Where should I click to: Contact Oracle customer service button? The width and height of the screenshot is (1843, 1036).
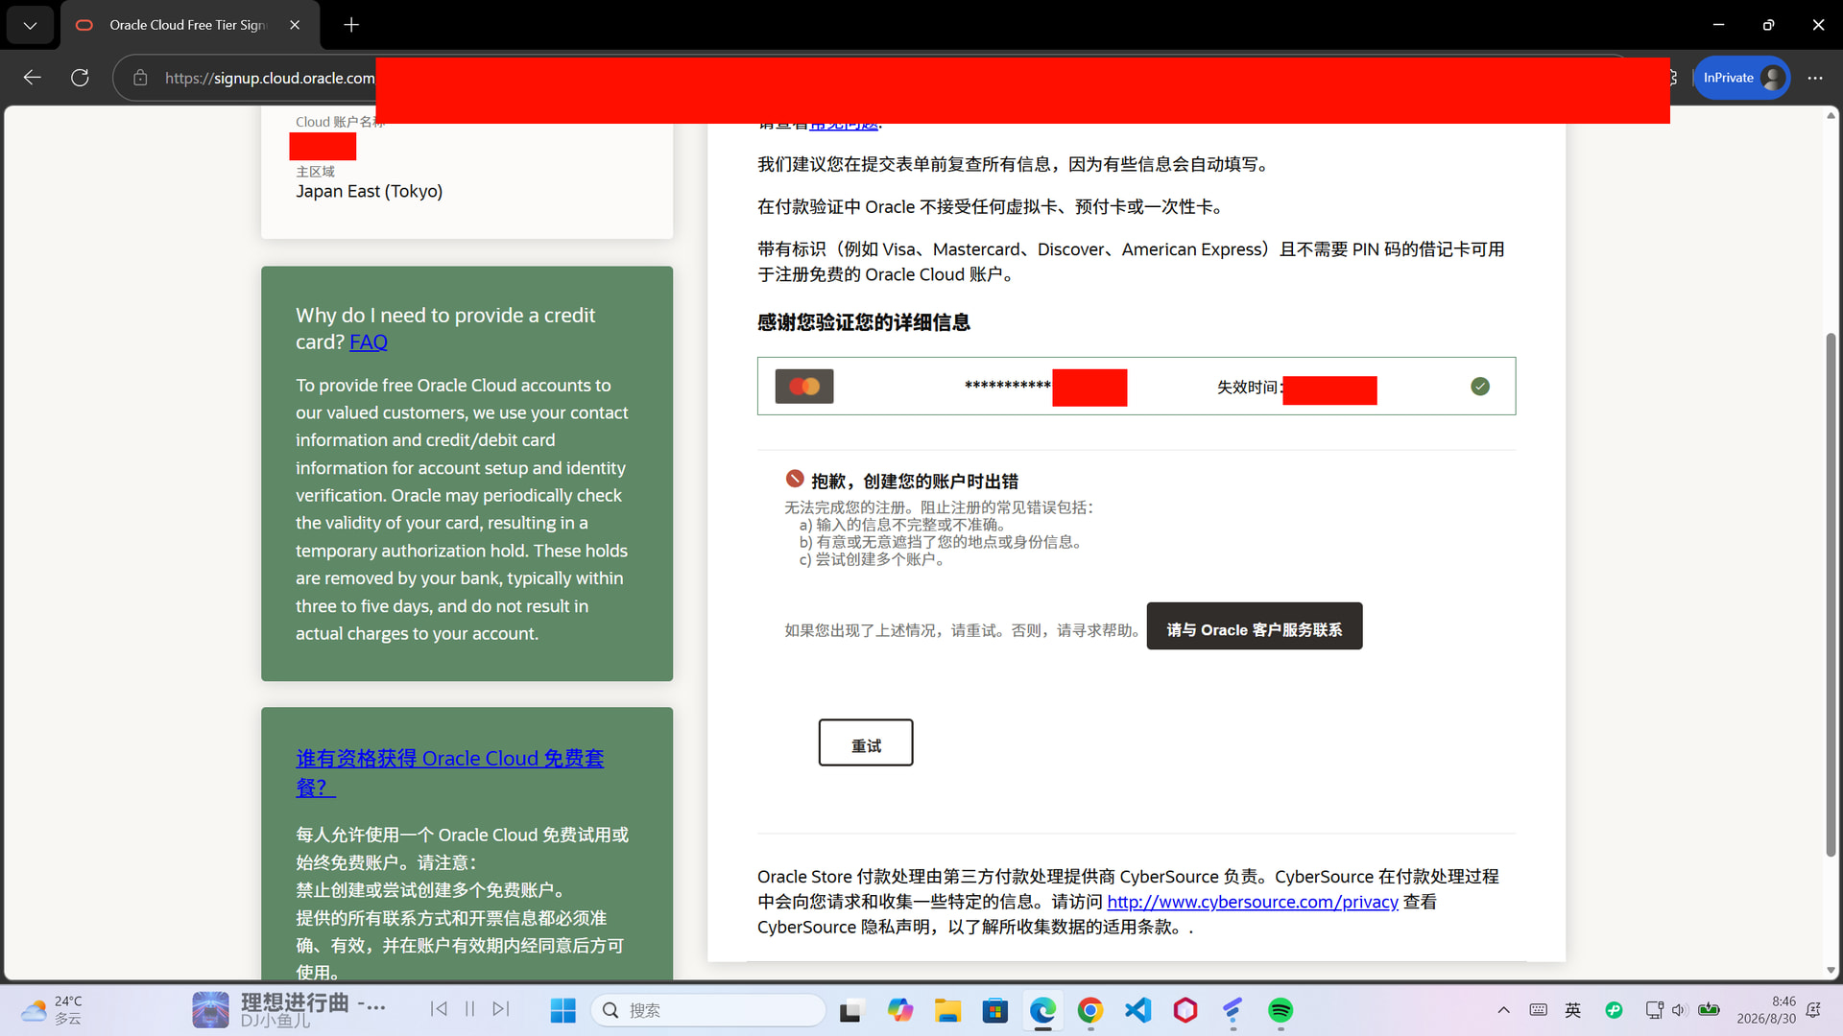(1255, 626)
